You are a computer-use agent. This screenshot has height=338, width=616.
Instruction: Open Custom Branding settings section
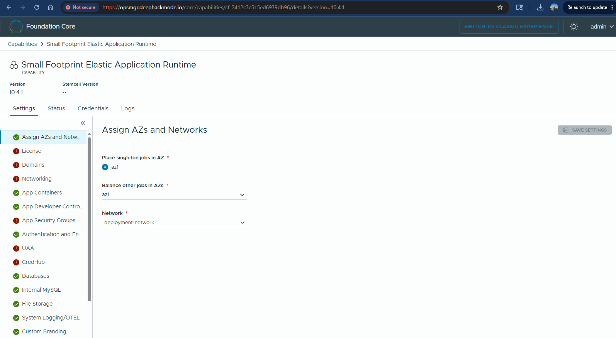pos(44,331)
